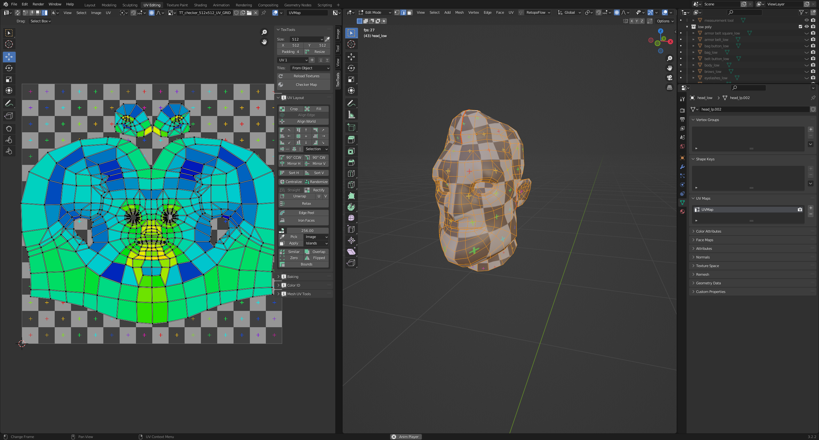This screenshot has height=440, width=819.
Task: Disable render for body_low object
Action: point(813,65)
